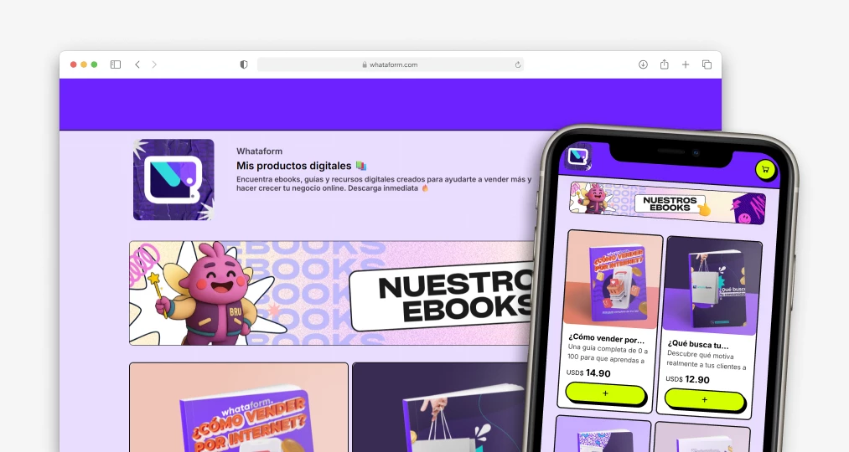Screen dimensions: 849x452
Task: Tap the '¿Cómo vender por...' title on phone
Action: click(x=607, y=338)
